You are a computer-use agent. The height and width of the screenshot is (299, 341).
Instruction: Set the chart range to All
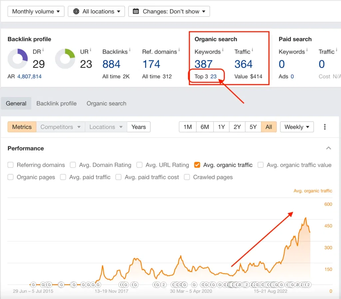[269, 127]
